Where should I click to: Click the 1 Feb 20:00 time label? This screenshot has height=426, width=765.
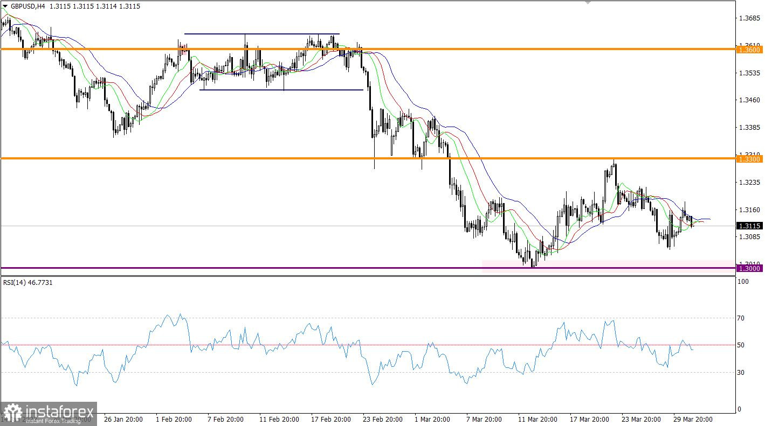[x=175, y=419]
